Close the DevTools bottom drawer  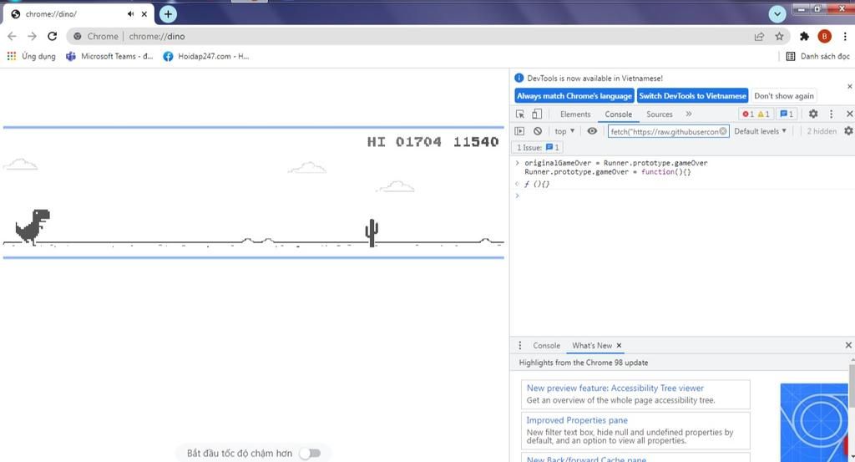[x=848, y=345]
